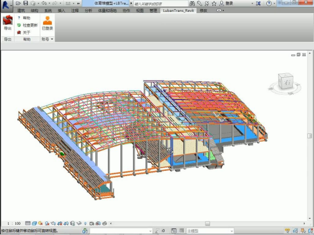Click the Open folder icon in quick access toolbar
Screen dimensions: 314x235
[x=18, y=3]
